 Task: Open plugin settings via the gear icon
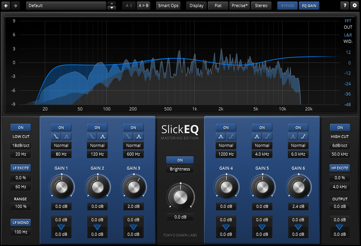pyautogui.click(x=354, y=6)
